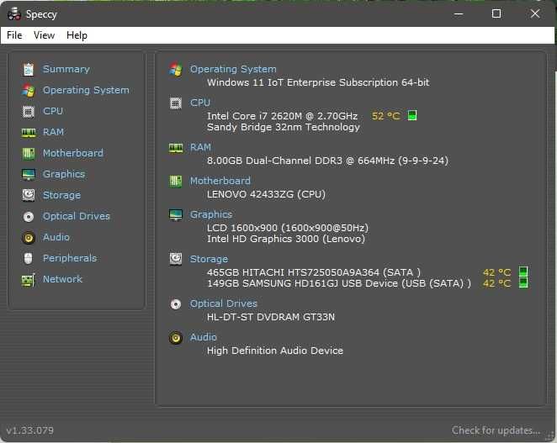Click the Audio heading link in summary

point(203,337)
